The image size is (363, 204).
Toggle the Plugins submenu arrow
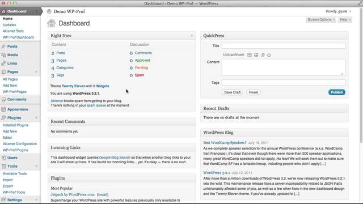click(36, 118)
